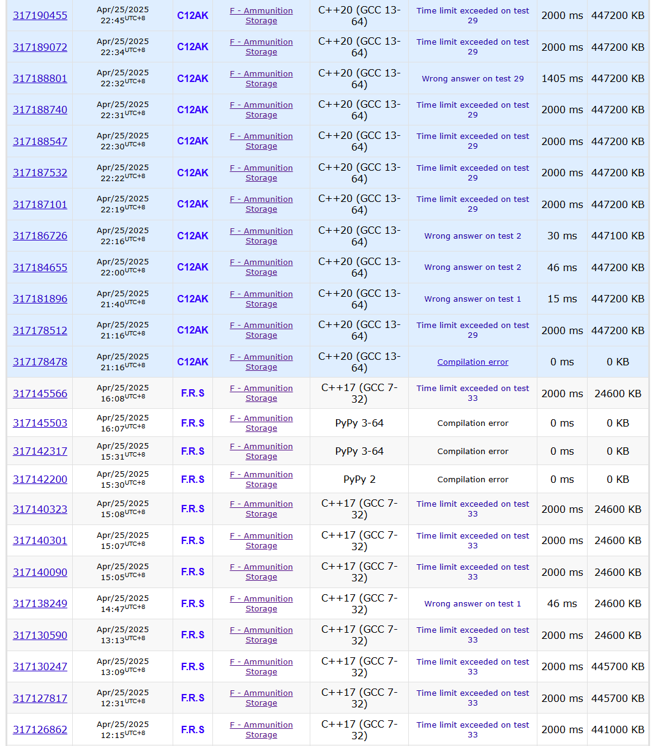The width and height of the screenshot is (658, 746).
Task: Open submission 317178512
Action: point(40,330)
